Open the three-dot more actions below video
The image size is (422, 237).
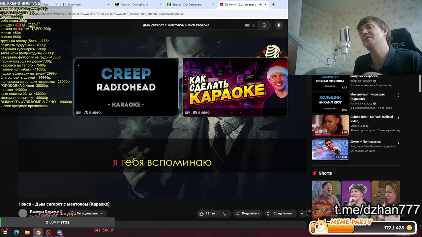(302, 213)
